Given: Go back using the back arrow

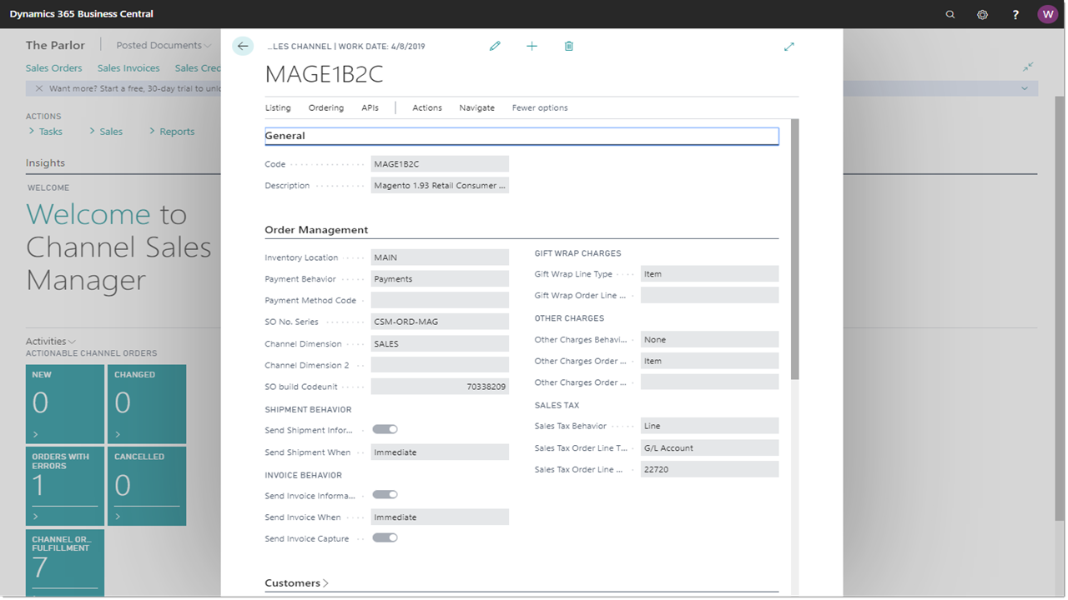Looking at the screenshot, I should (242, 46).
